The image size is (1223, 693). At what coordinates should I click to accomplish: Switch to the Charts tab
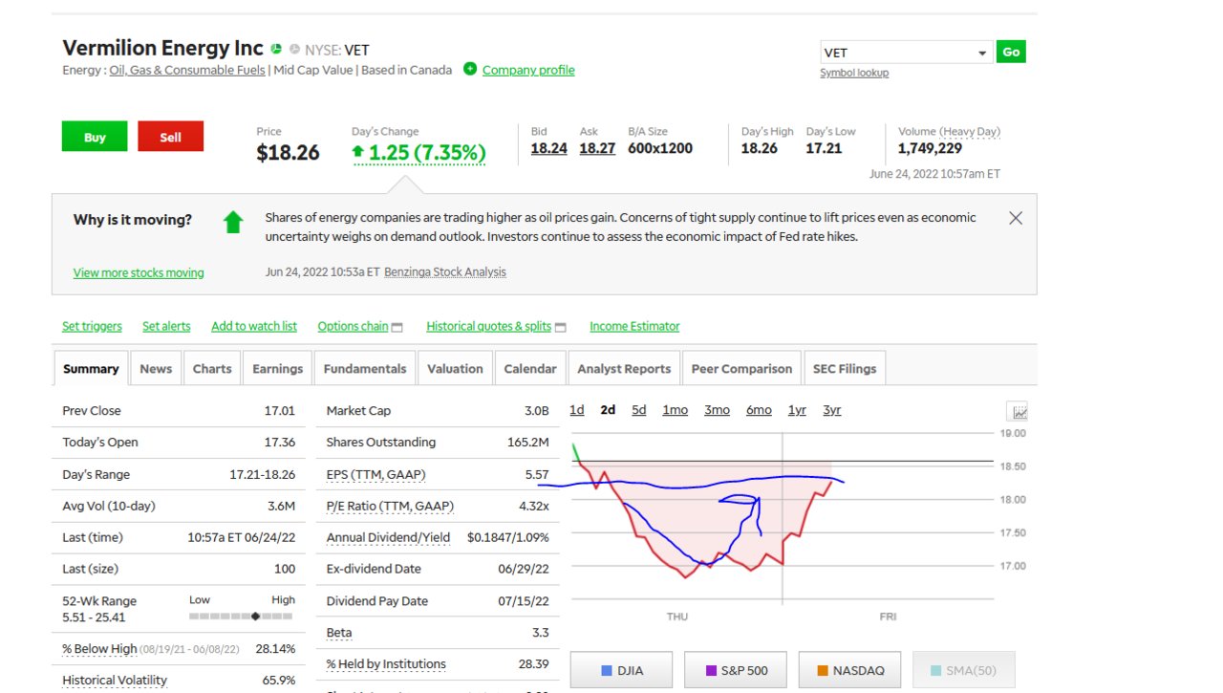pyautogui.click(x=212, y=368)
